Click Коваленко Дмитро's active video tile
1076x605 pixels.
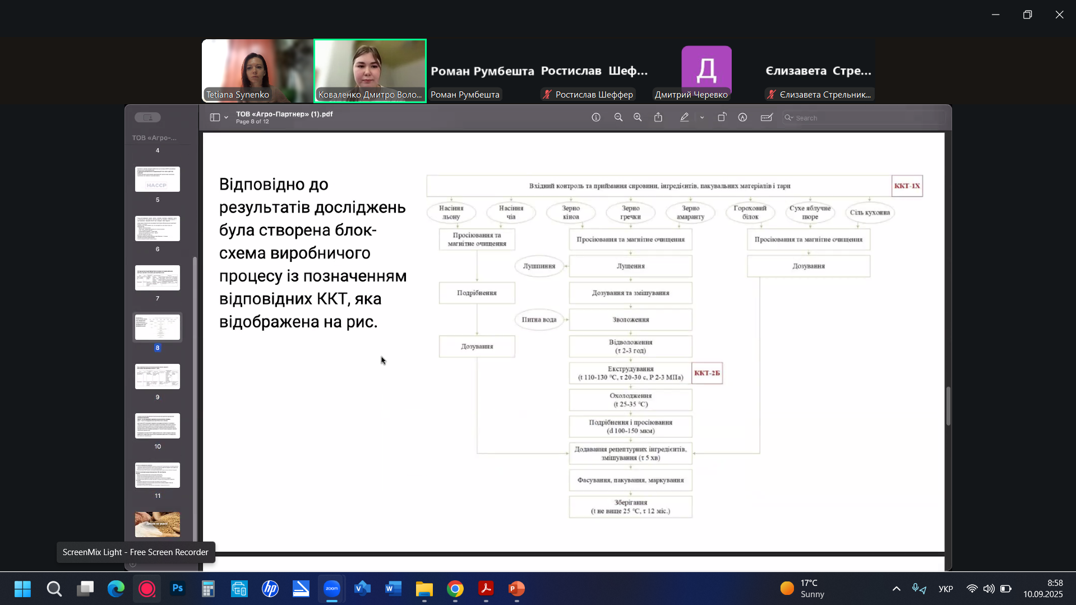click(370, 71)
